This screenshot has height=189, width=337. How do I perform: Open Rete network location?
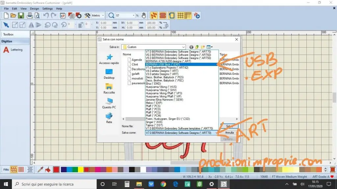click(109, 118)
